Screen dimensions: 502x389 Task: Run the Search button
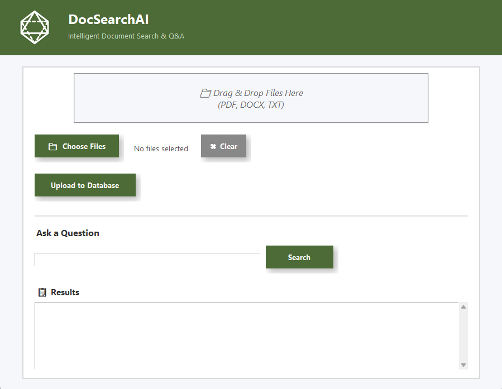(299, 257)
